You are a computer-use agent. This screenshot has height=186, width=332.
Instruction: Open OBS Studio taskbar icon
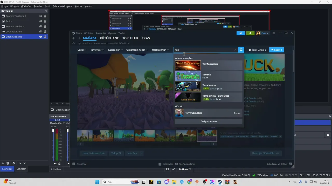pos(205,182)
